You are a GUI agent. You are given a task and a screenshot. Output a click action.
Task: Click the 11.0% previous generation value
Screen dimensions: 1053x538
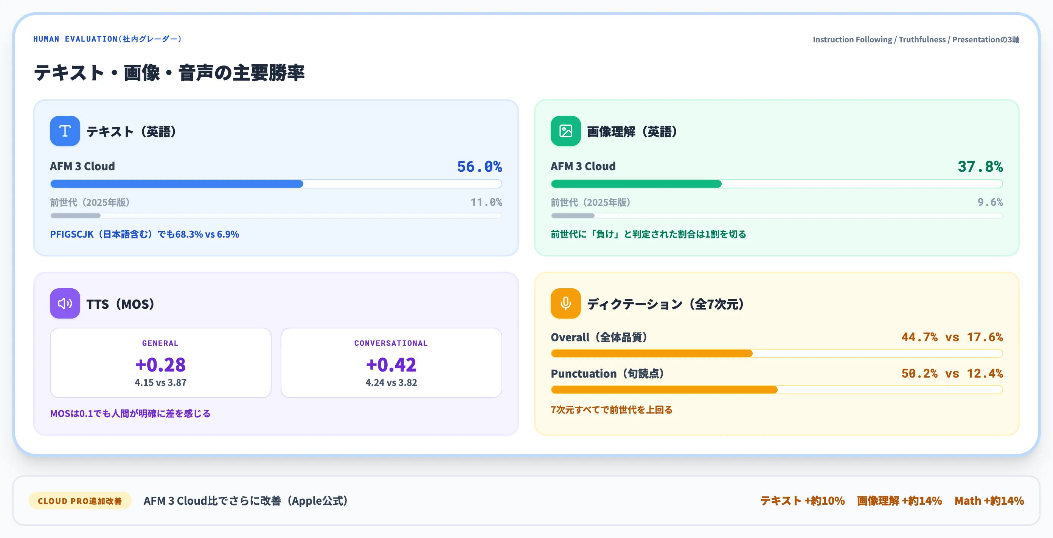[x=486, y=202]
